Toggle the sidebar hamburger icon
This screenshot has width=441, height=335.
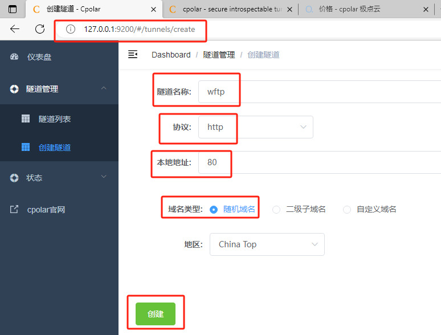[133, 54]
